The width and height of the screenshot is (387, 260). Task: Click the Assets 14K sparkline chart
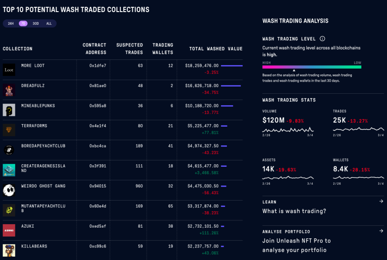[x=288, y=178]
